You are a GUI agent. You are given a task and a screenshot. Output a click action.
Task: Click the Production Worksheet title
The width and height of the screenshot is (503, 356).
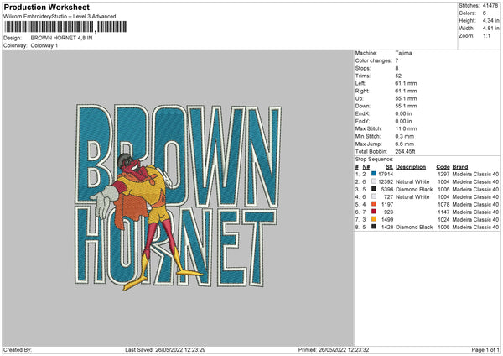tap(46, 7)
